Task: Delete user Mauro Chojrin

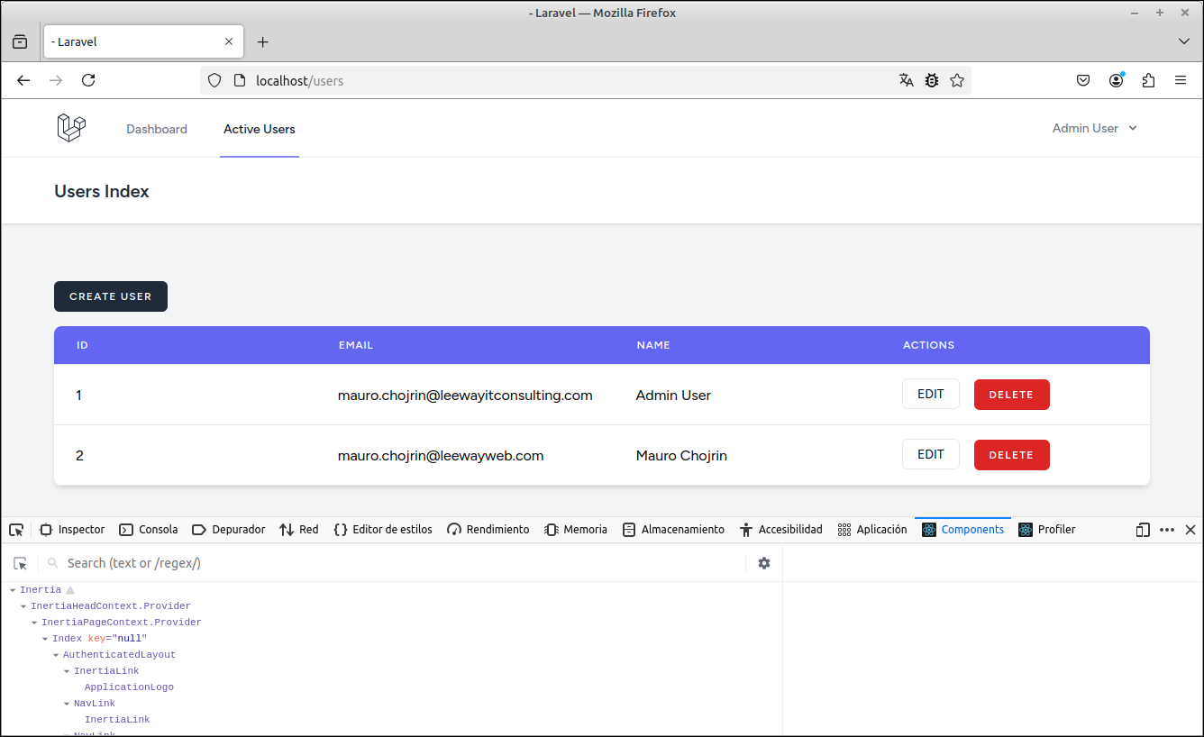Action: 1011,454
